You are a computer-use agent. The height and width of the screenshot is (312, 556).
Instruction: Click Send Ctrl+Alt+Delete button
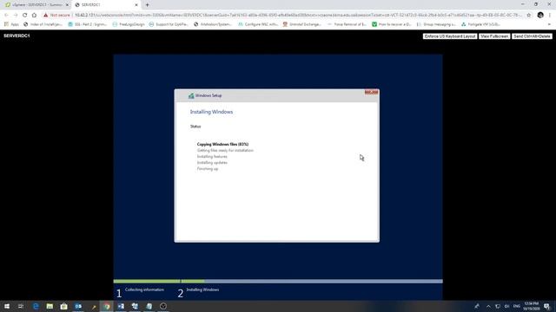click(x=532, y=36)
